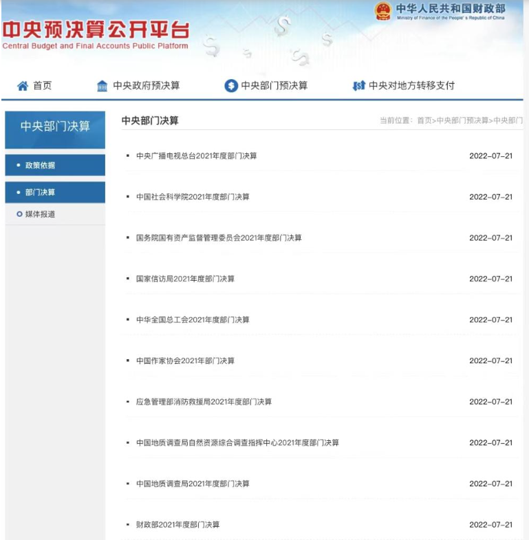529x540 pixels.
Task: Click breadcrumb 中央部门预决算 link
Action: tap(462, 120)
